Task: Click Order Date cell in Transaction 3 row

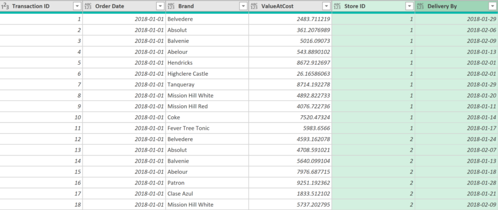Action: click(124, 41)
